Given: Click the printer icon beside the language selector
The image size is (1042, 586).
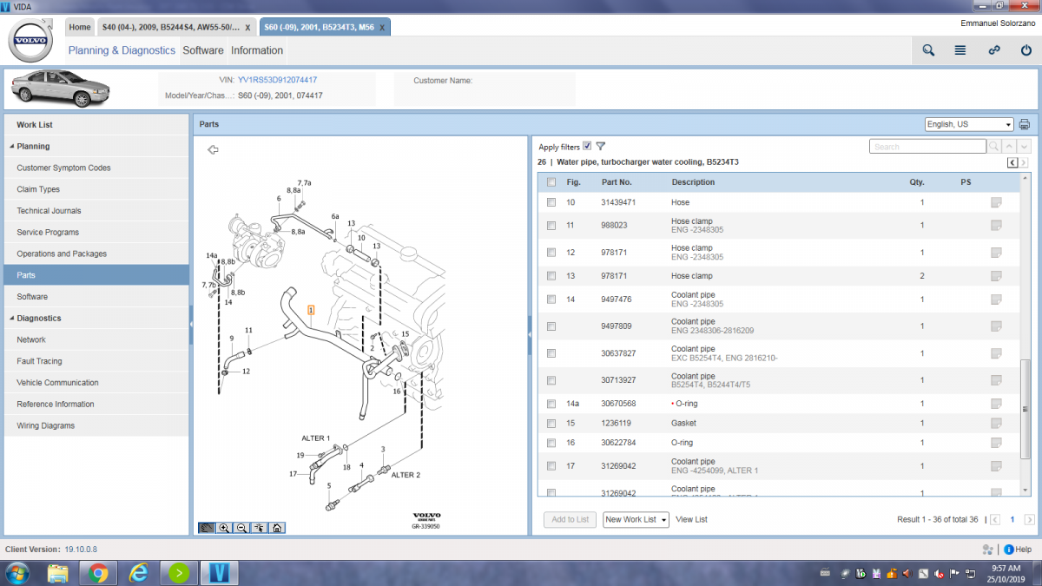Looking at the screenshot, I should point(1025,123).
